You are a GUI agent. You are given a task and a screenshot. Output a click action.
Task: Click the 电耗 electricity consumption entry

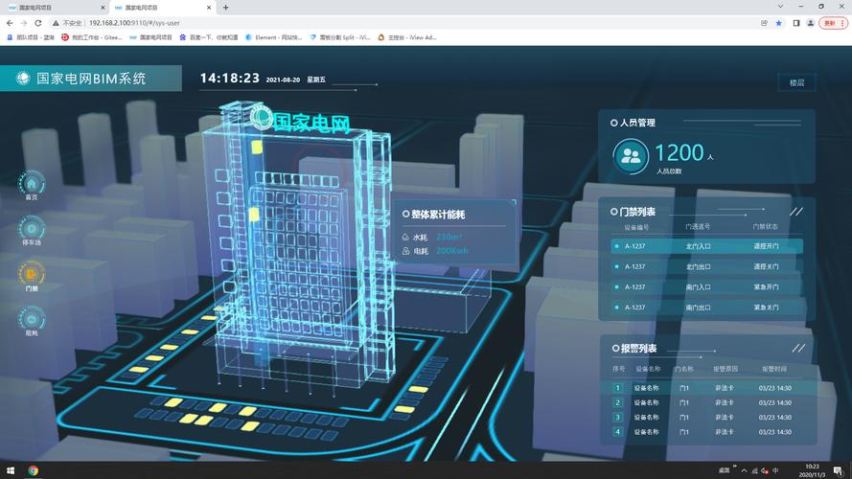tap(435, 251)
